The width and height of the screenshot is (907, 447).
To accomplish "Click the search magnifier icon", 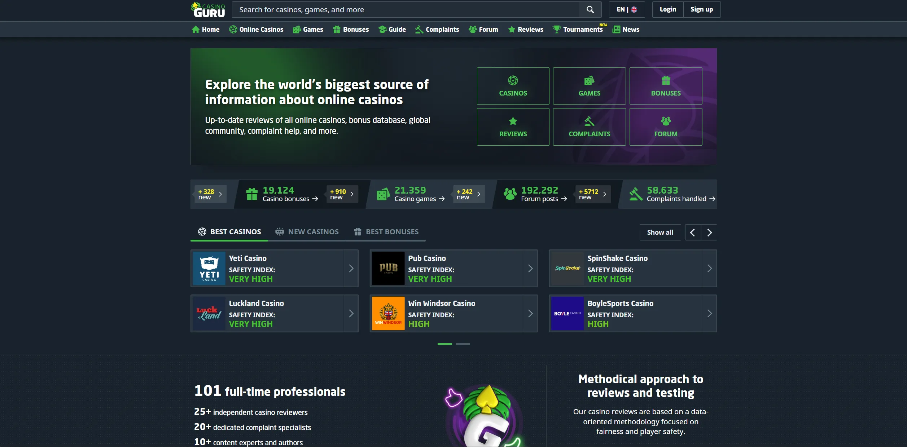I will coord(590,10).
